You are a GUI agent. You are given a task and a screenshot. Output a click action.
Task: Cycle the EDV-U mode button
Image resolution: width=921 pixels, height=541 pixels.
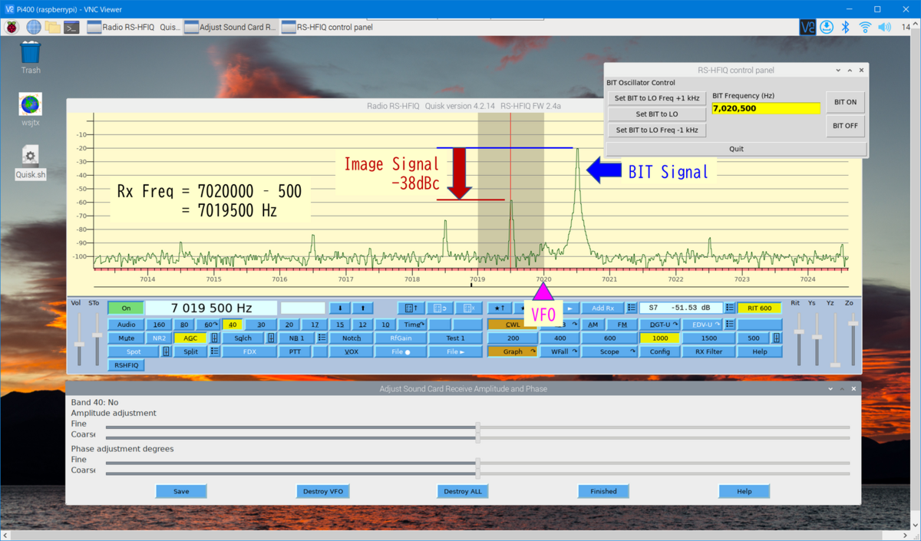pos(703,325)
